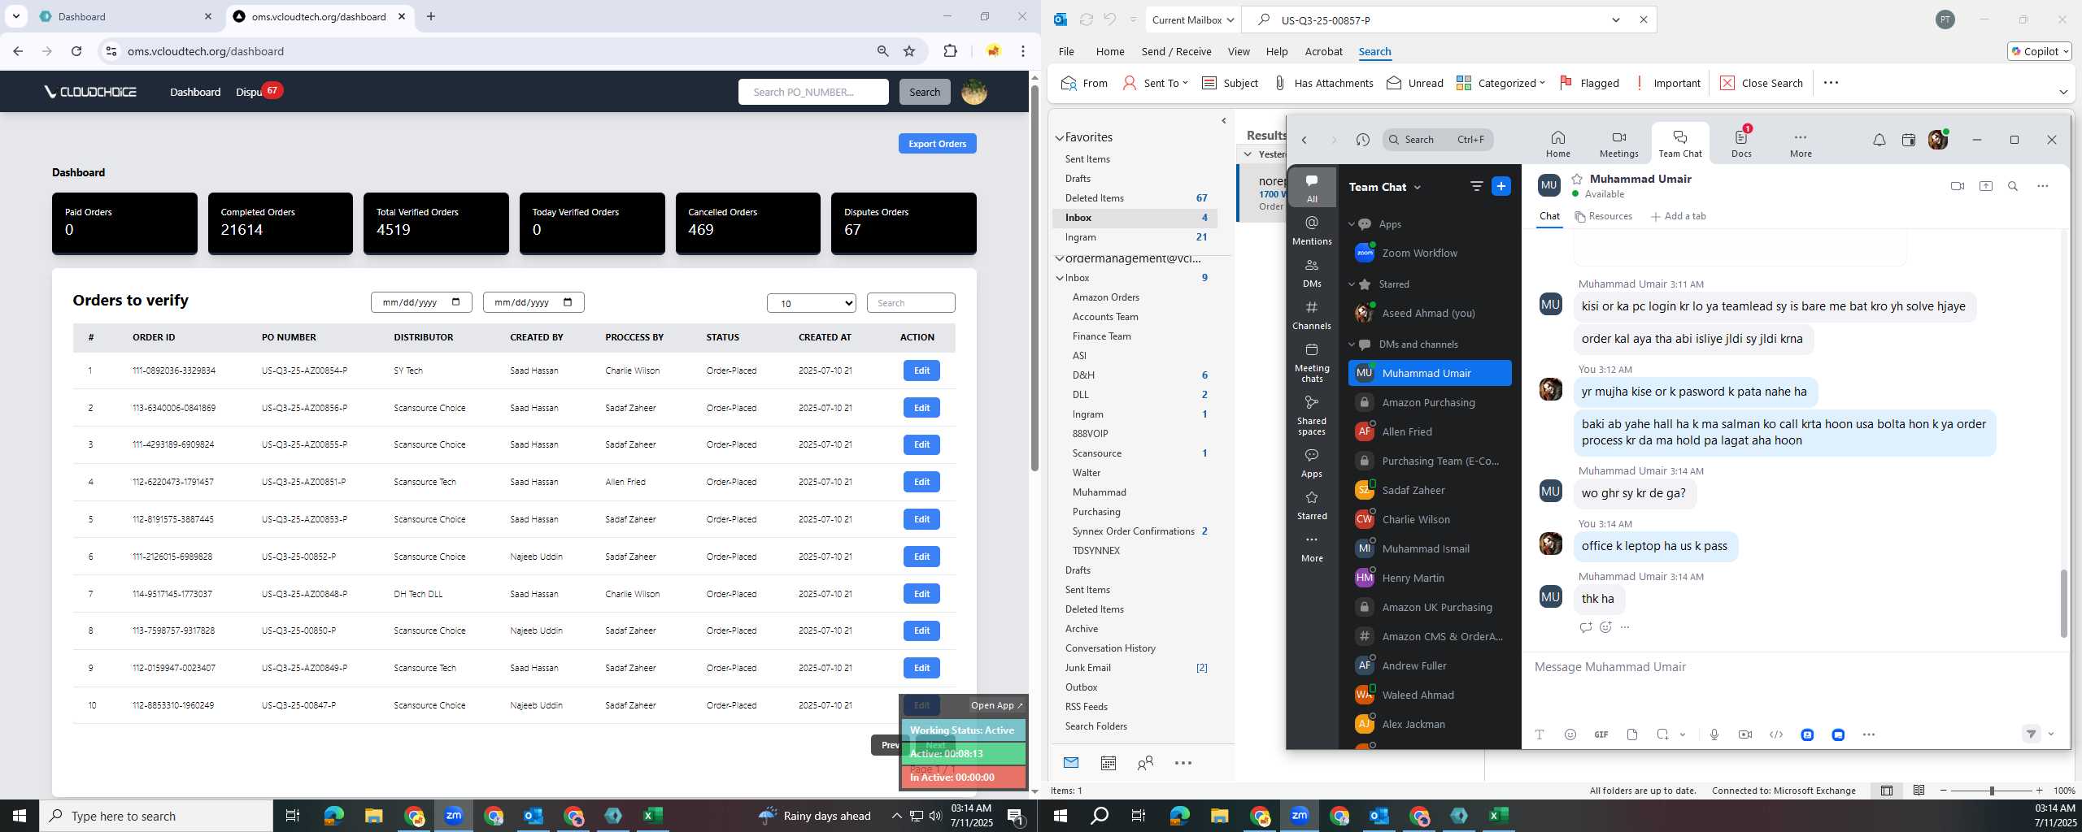
Task: Reload the oms.vcloudtech.org page
Action: 76,51
